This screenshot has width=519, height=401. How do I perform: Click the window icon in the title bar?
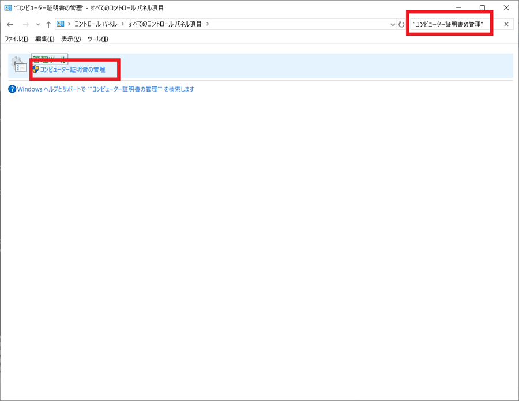pos(8,7)
